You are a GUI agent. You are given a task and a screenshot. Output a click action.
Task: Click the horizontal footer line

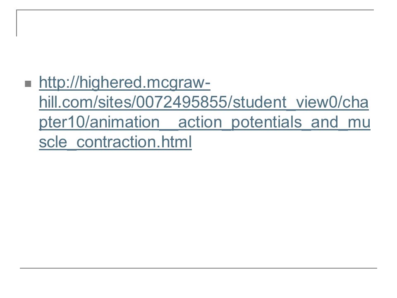(x=198, y=268)
